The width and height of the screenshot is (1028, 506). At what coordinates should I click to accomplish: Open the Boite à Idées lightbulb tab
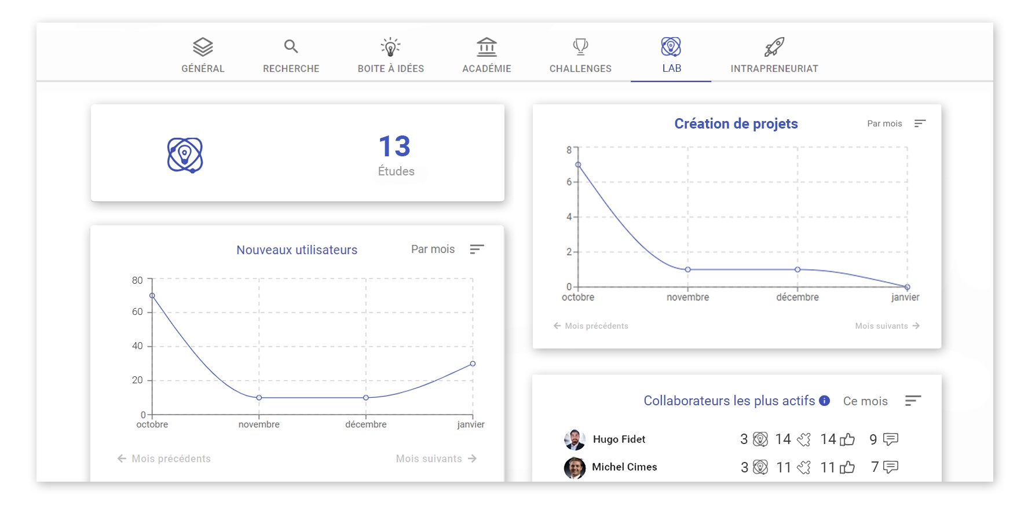point(390,47)
